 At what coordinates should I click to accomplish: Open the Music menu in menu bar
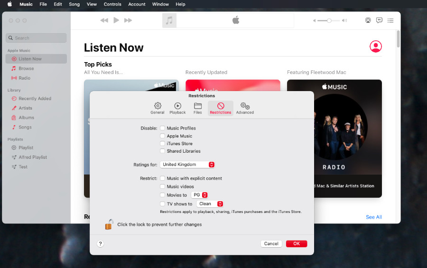26,4
